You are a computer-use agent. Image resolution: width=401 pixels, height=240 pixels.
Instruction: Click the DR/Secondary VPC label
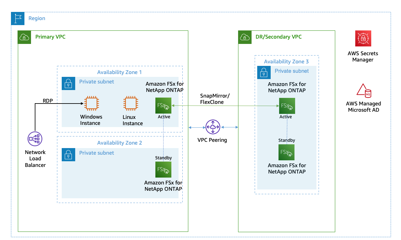pos(279,37)
